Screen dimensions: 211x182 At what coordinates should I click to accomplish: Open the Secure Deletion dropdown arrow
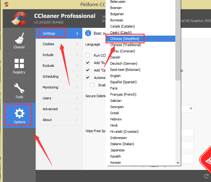click(190, 109)
